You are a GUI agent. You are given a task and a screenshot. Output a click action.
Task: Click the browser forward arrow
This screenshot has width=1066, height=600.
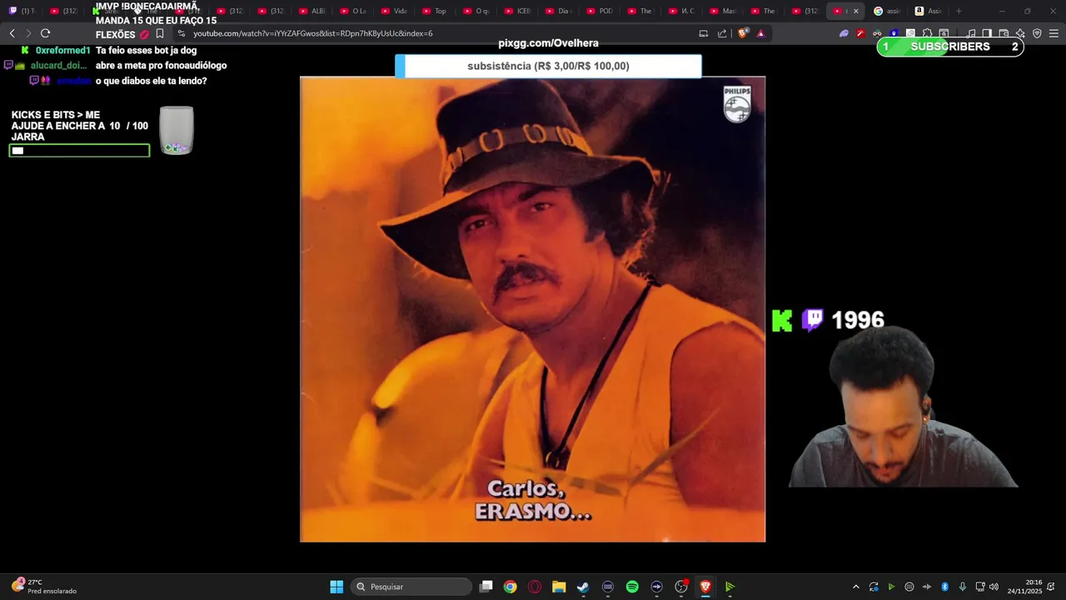click(x=28, y=33)
